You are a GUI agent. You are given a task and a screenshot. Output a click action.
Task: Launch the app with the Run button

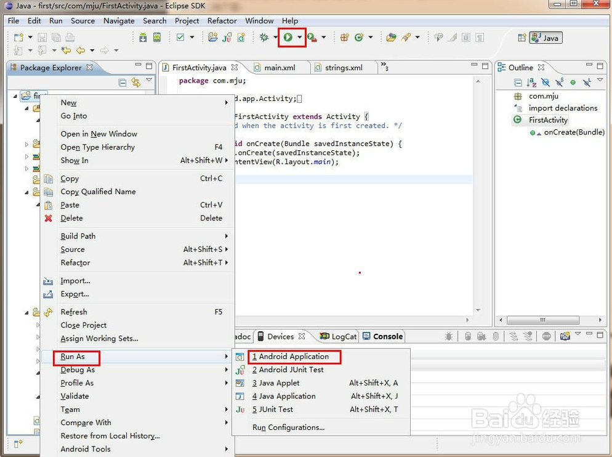[x=289, y=38]
